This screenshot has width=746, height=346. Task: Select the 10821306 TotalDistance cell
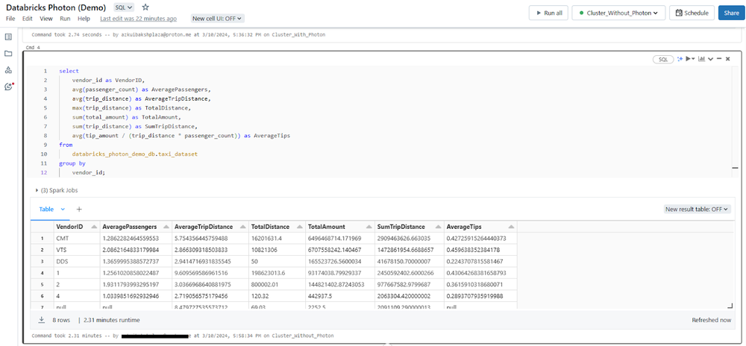tap(277, 249)
